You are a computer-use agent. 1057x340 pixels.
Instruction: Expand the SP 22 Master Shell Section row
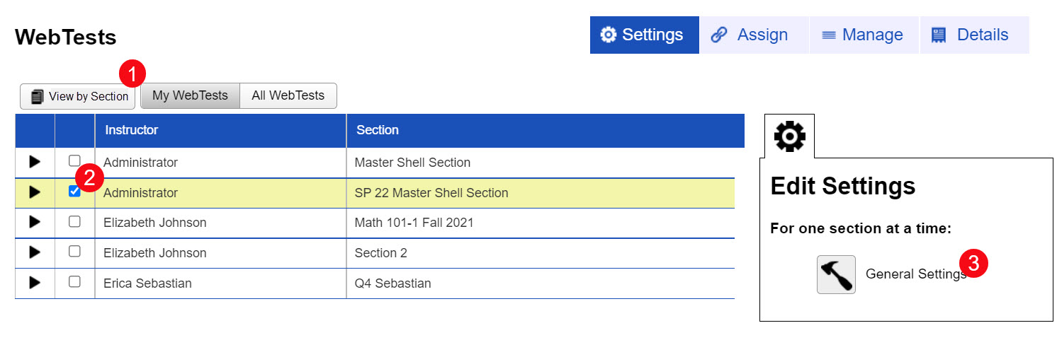pyautogui.click(x=35, y=192)
